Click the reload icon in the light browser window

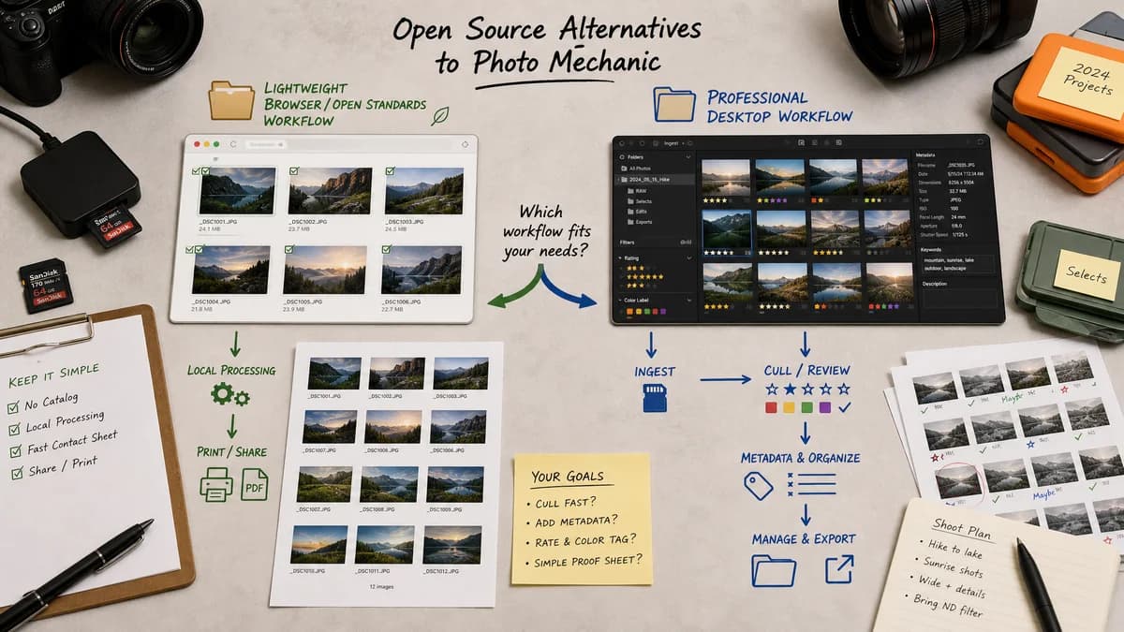click(x=233, y=144)
